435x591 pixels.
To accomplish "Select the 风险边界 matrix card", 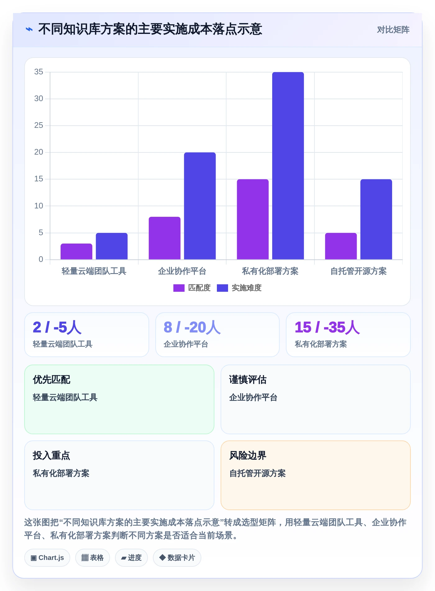I will click(x=316, y=475).
